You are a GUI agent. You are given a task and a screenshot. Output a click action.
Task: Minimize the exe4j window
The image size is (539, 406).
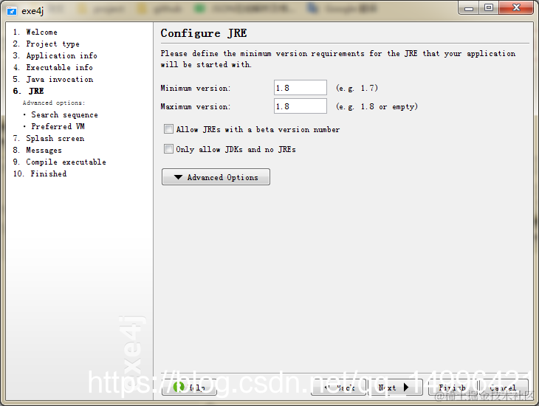pos(469,7)
